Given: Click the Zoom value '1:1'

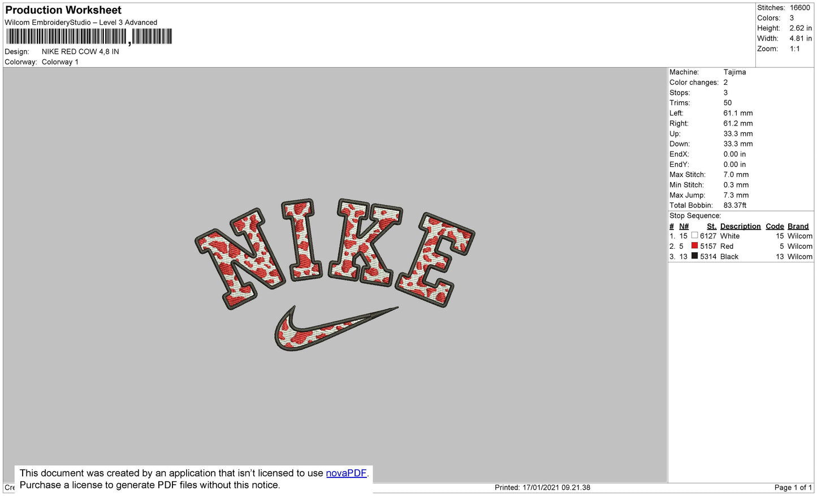Looking at the screenshot, I should 794,49.
